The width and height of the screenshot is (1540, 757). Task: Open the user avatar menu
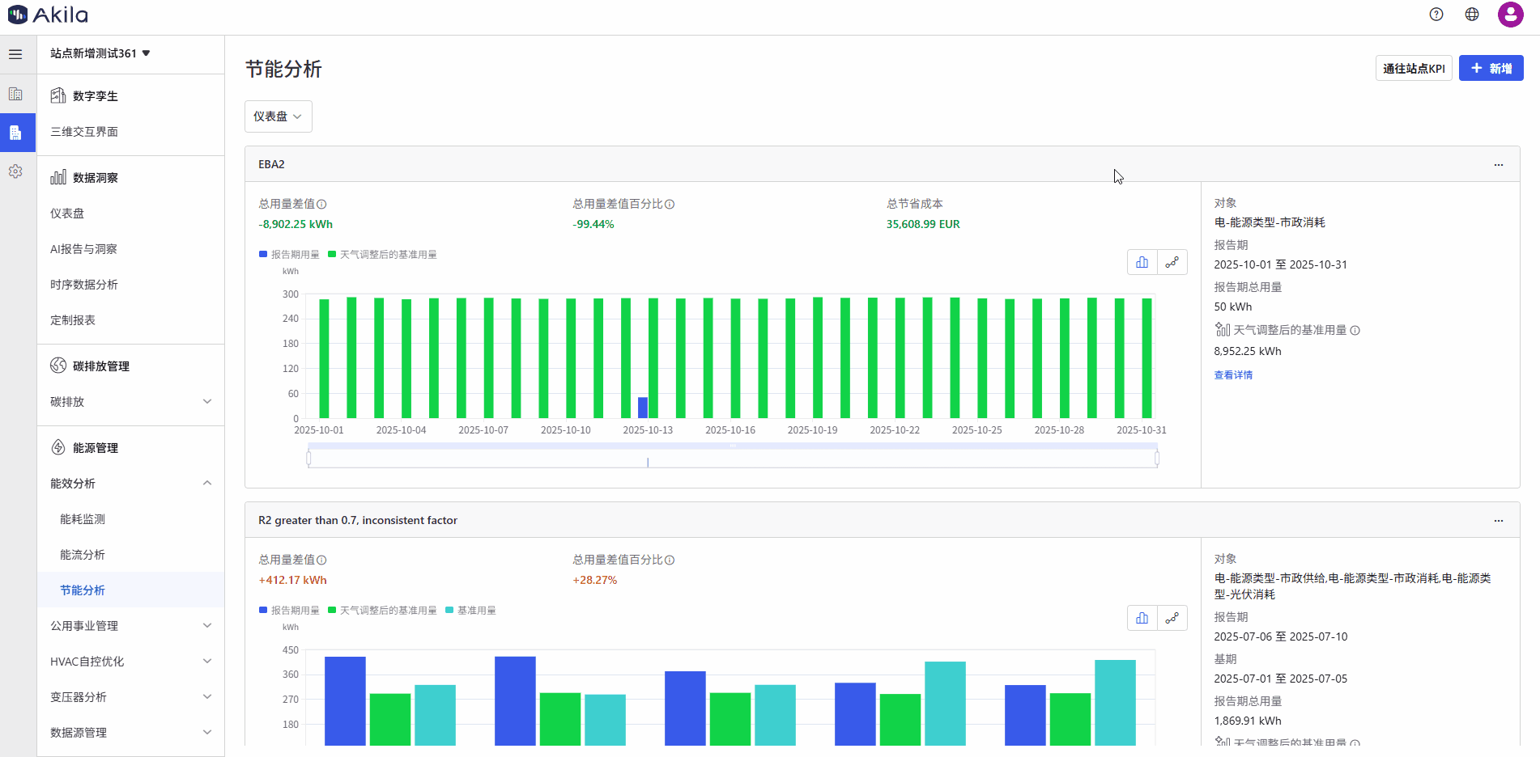[x=1510, y=15]
